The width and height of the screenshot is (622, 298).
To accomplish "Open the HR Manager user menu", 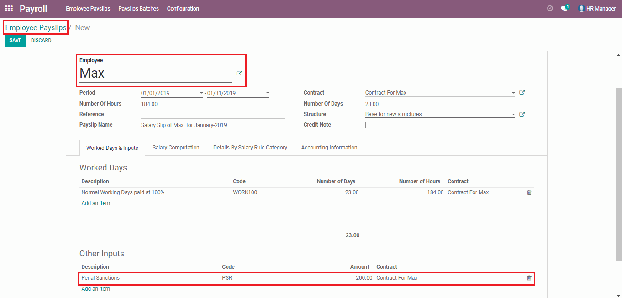I will 597,9.
